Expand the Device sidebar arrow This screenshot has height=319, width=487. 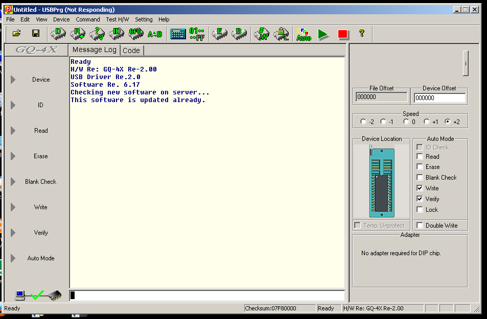[x=13, y=80]
